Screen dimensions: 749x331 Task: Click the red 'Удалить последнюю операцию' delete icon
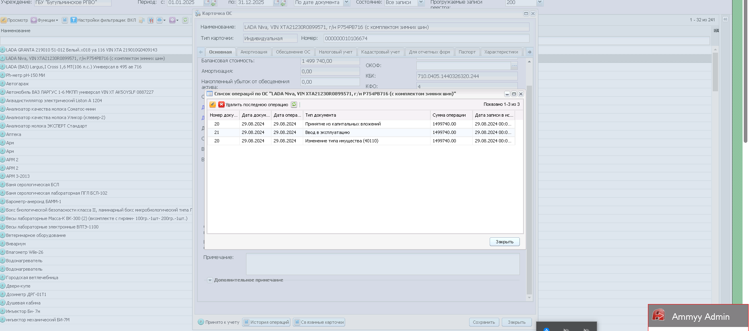click(221, 105)
